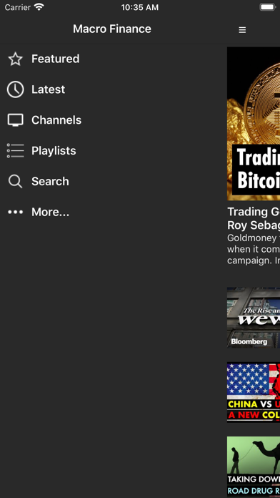
Task: Tap the Latest clock icon
Action: coord(15,89)
